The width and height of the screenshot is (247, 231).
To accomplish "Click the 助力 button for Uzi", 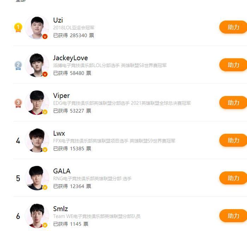I will tap(233, 27).
